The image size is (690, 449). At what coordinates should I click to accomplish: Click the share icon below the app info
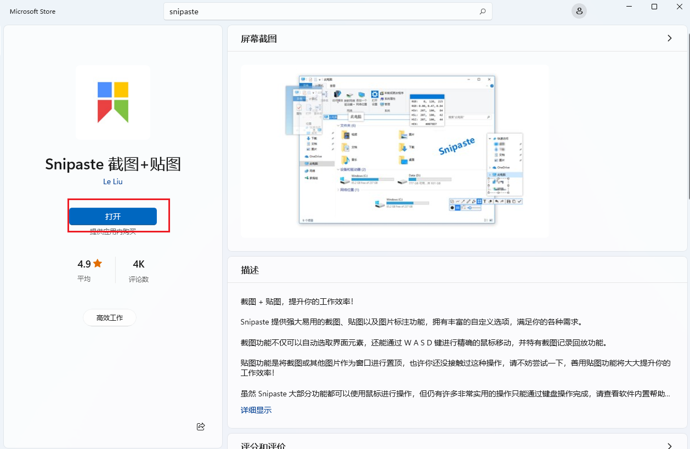point(201,426)
